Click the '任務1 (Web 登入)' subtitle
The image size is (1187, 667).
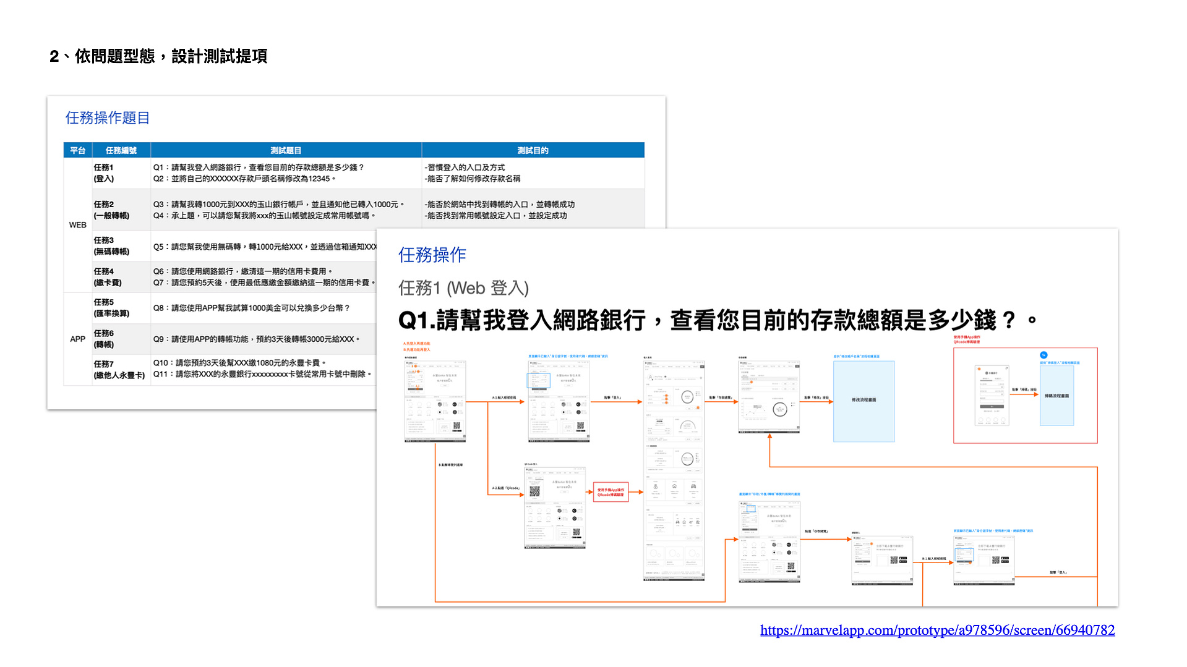[464, 288]
